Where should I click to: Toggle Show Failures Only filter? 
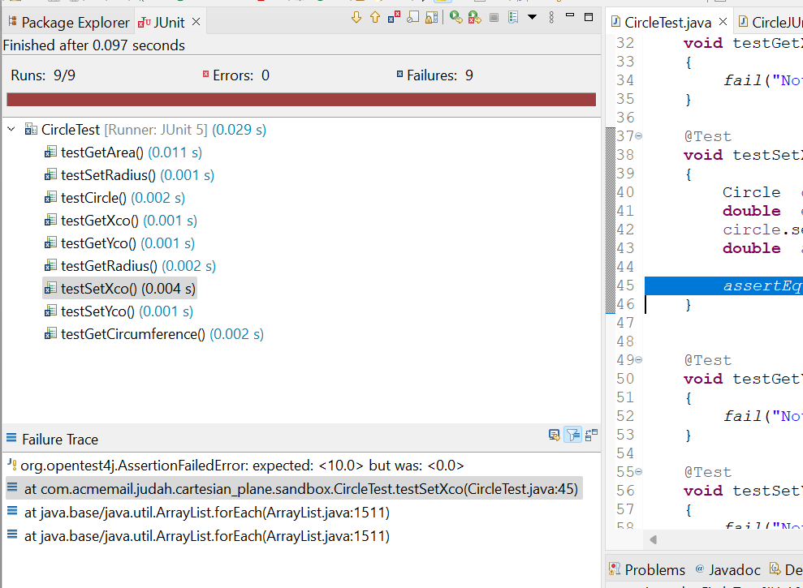[x=394, y=17]
